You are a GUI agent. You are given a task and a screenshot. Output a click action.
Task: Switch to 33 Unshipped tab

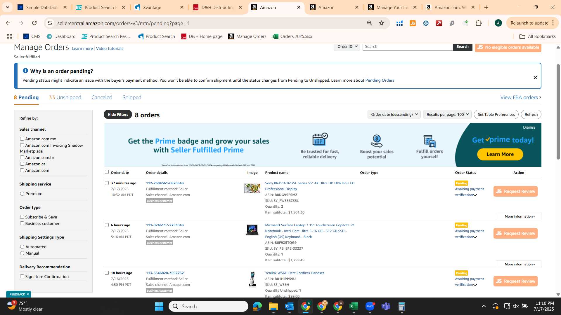point(65,97)
